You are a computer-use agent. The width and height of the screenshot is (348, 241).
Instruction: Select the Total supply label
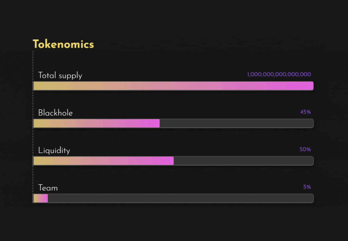click(60, 76)
